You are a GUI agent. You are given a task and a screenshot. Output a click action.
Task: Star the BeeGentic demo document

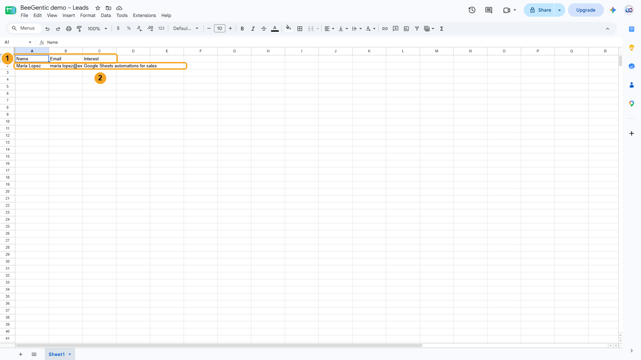tap(98, 8)
